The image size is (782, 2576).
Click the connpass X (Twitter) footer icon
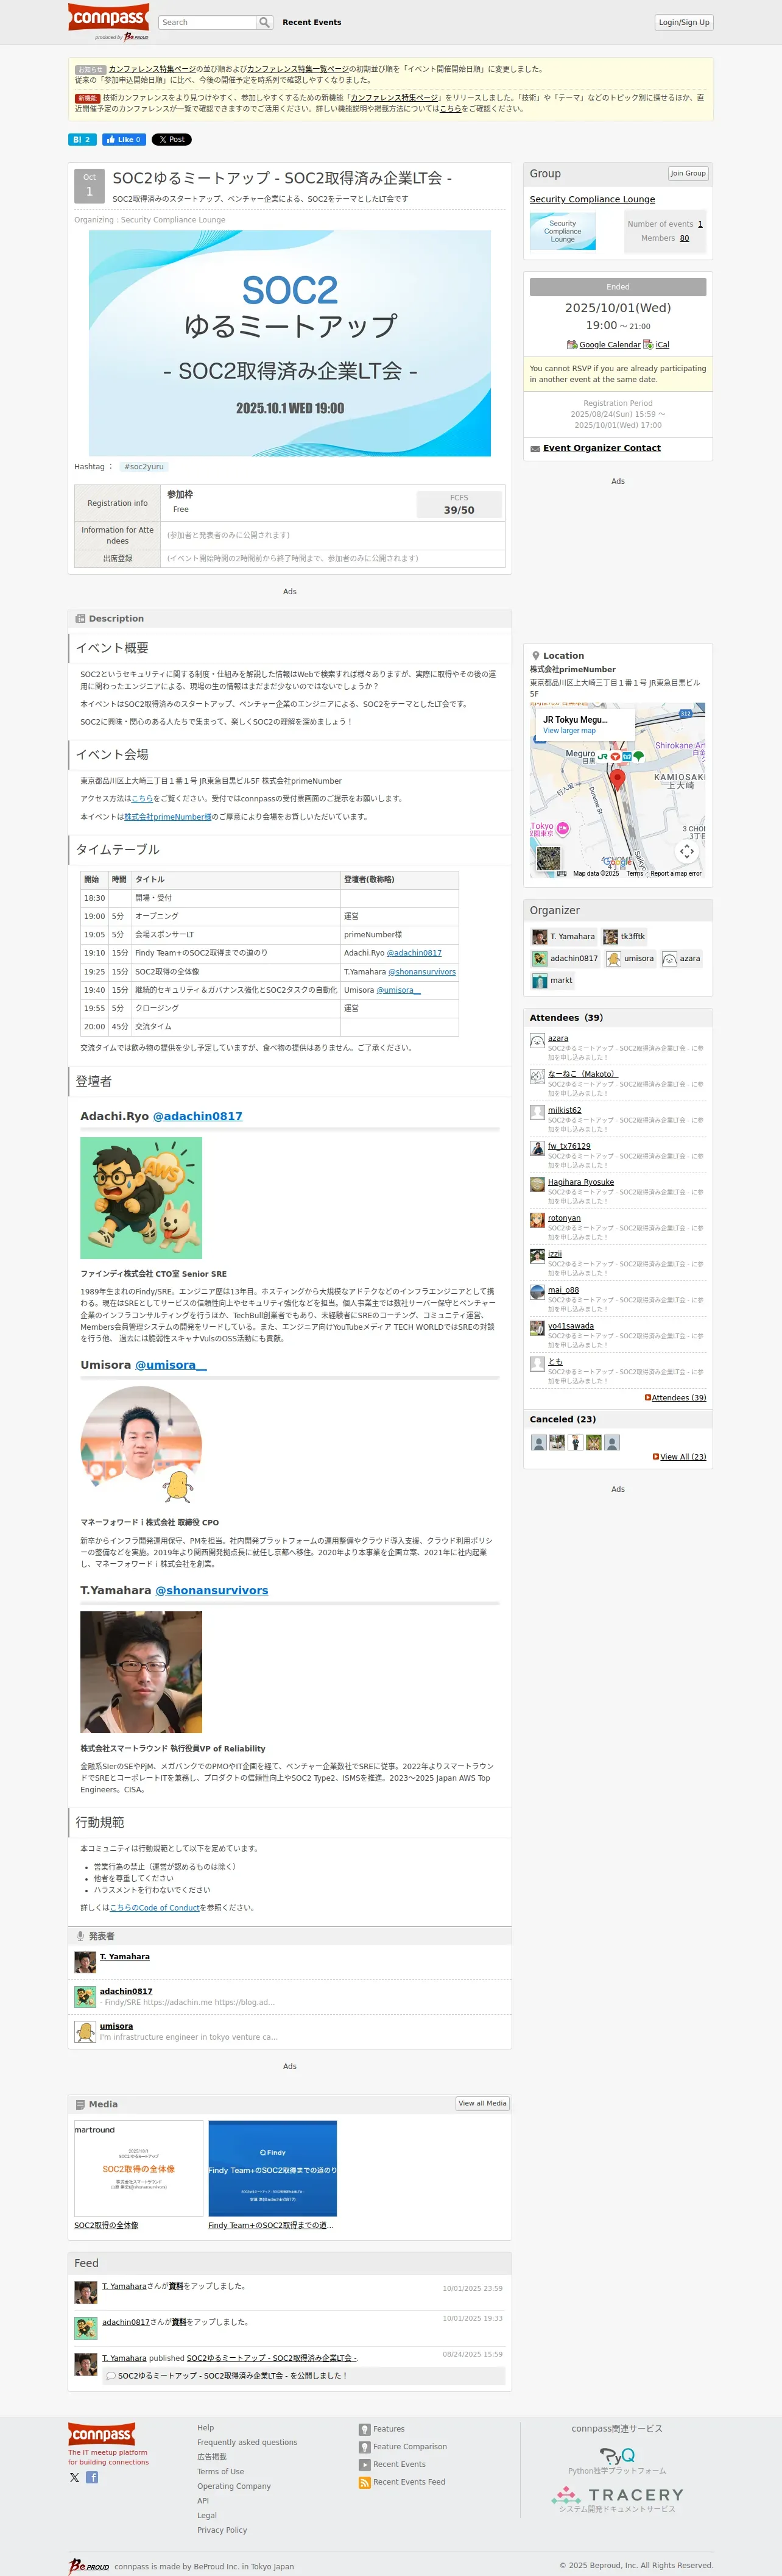(74, 2477)
